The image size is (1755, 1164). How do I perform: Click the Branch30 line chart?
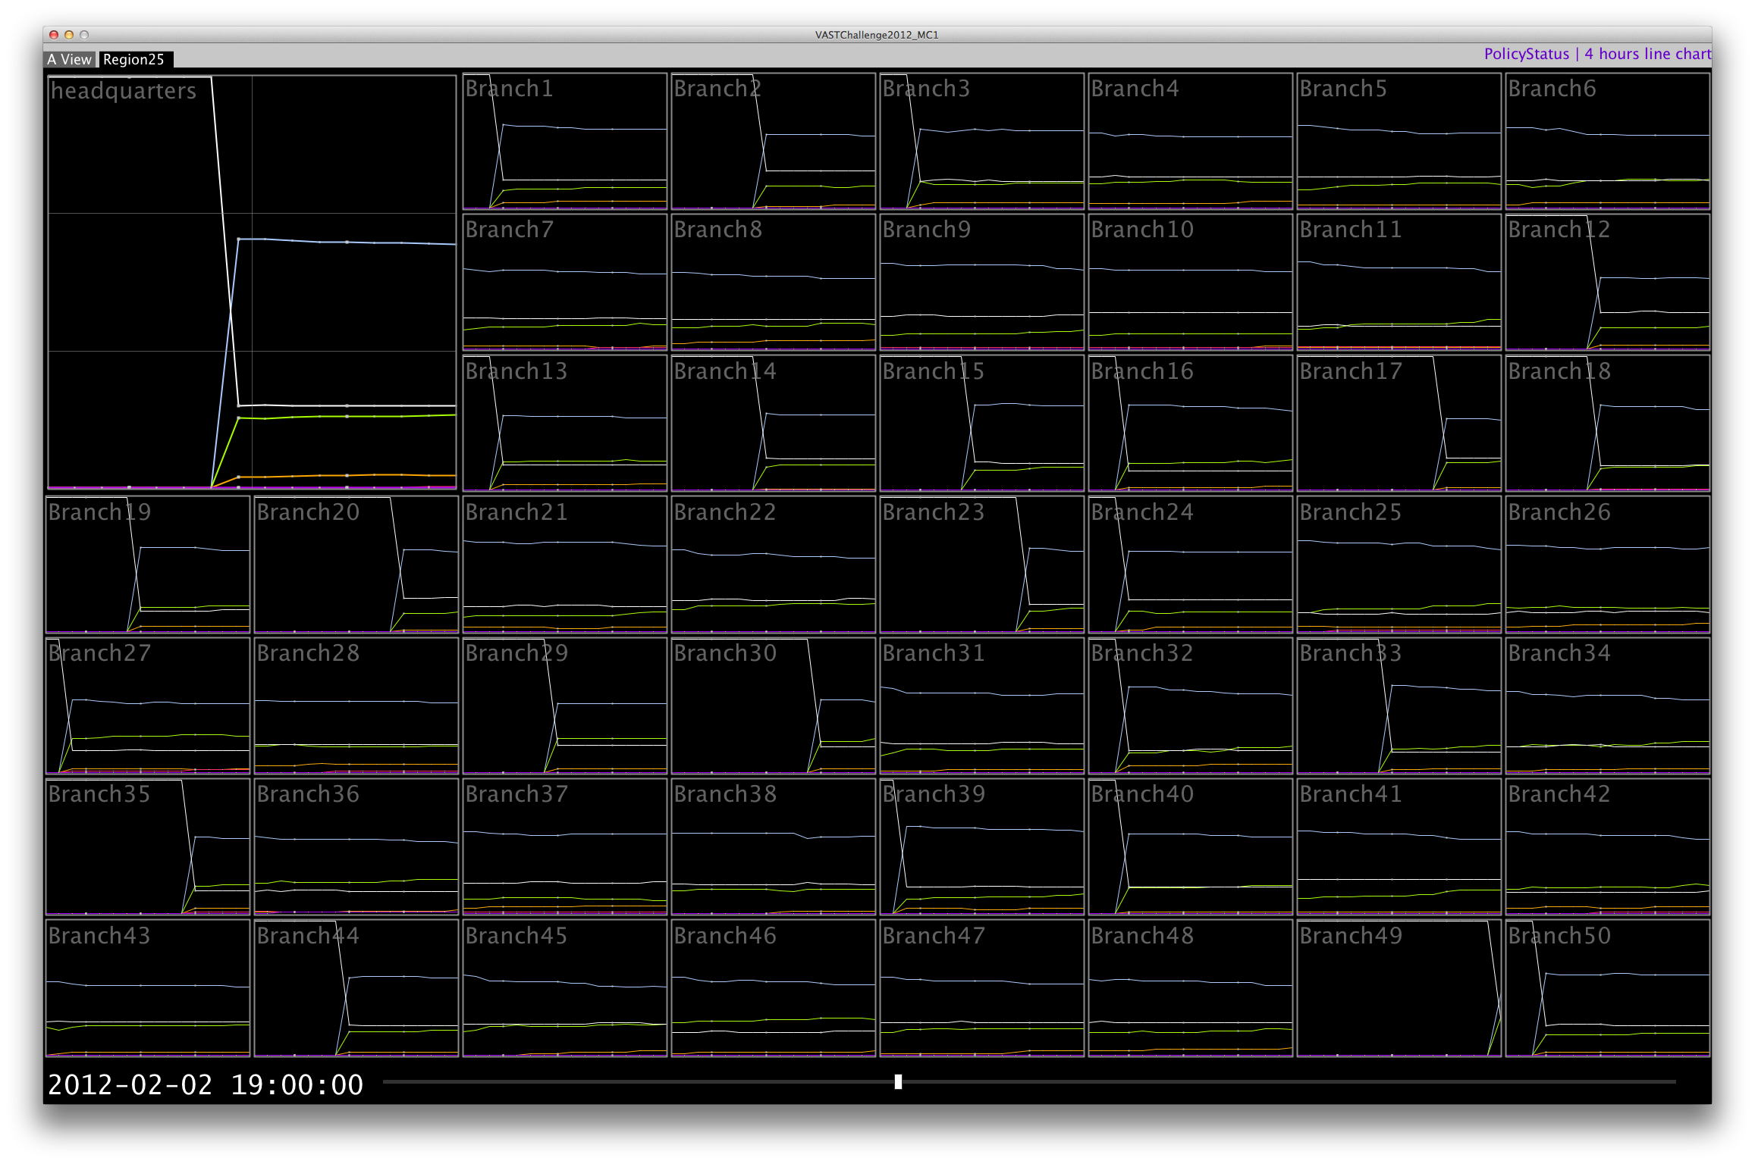click(774, 706)
